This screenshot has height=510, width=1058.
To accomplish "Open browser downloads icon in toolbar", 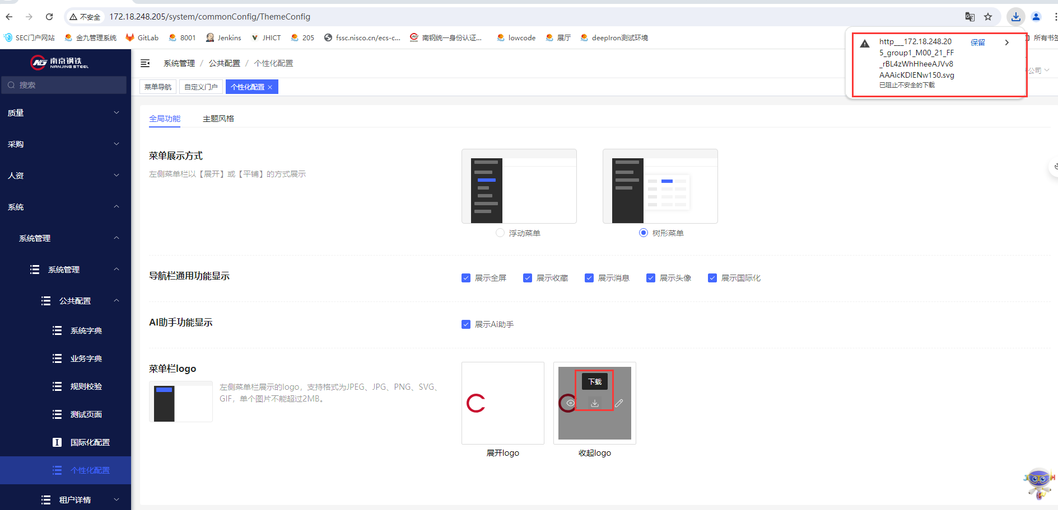I will (x=1016, y=17).
